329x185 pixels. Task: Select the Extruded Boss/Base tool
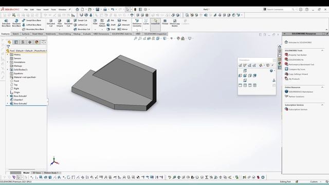click(x=6, y=23)
